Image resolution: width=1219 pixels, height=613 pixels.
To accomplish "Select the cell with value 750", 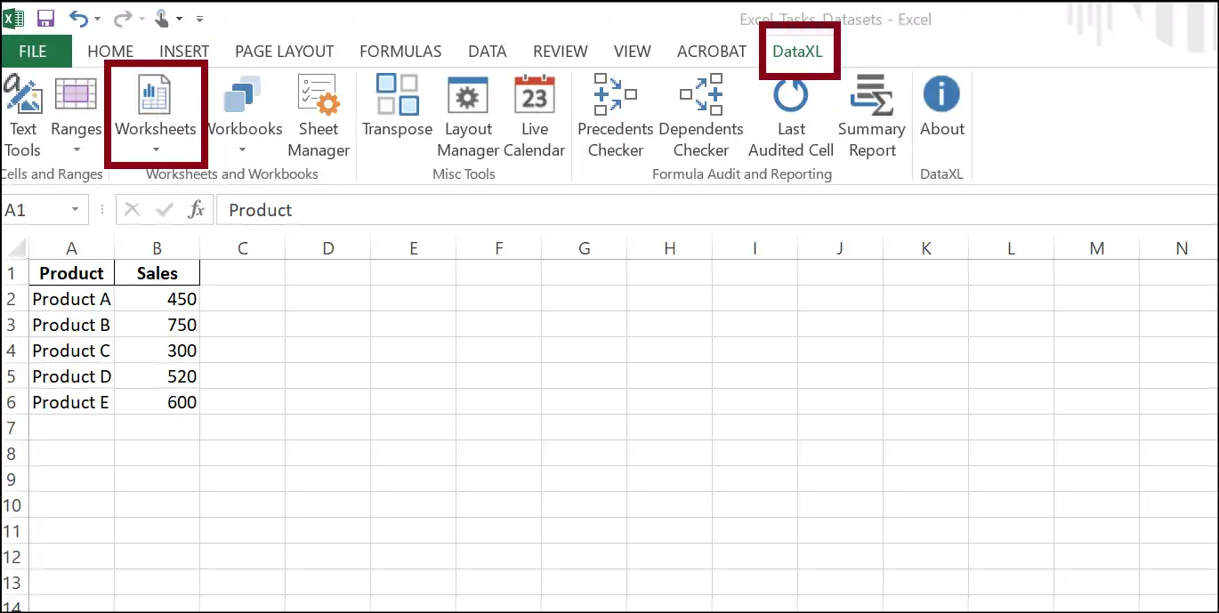I will [157, 325].
